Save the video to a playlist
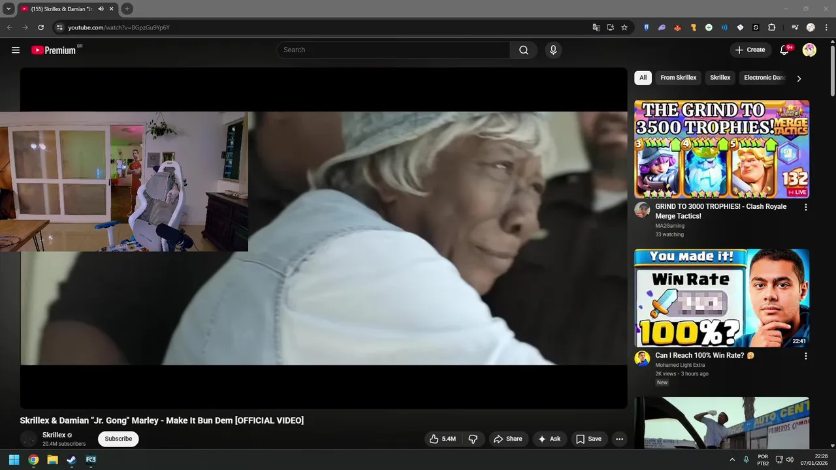Image resolution: width=836 pixels, height=470 pixels. 588,439
